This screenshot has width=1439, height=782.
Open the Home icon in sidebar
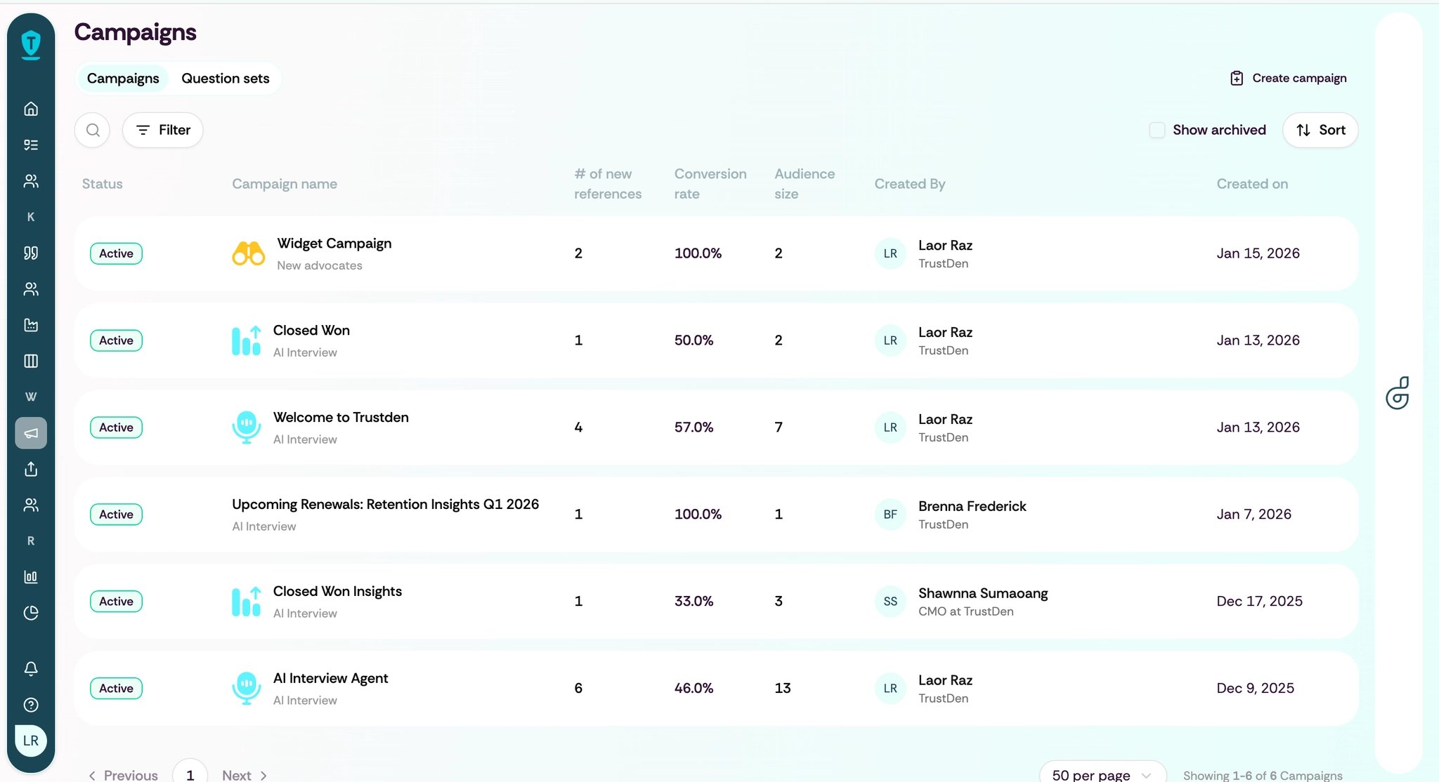pyautogui.click(x=31, y=109)
